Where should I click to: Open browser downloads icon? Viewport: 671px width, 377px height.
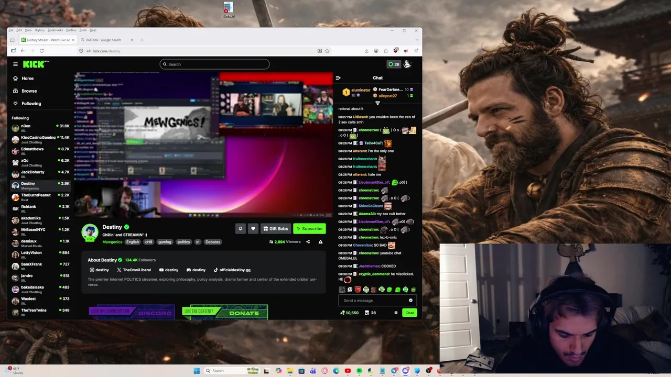click(366, 51)
